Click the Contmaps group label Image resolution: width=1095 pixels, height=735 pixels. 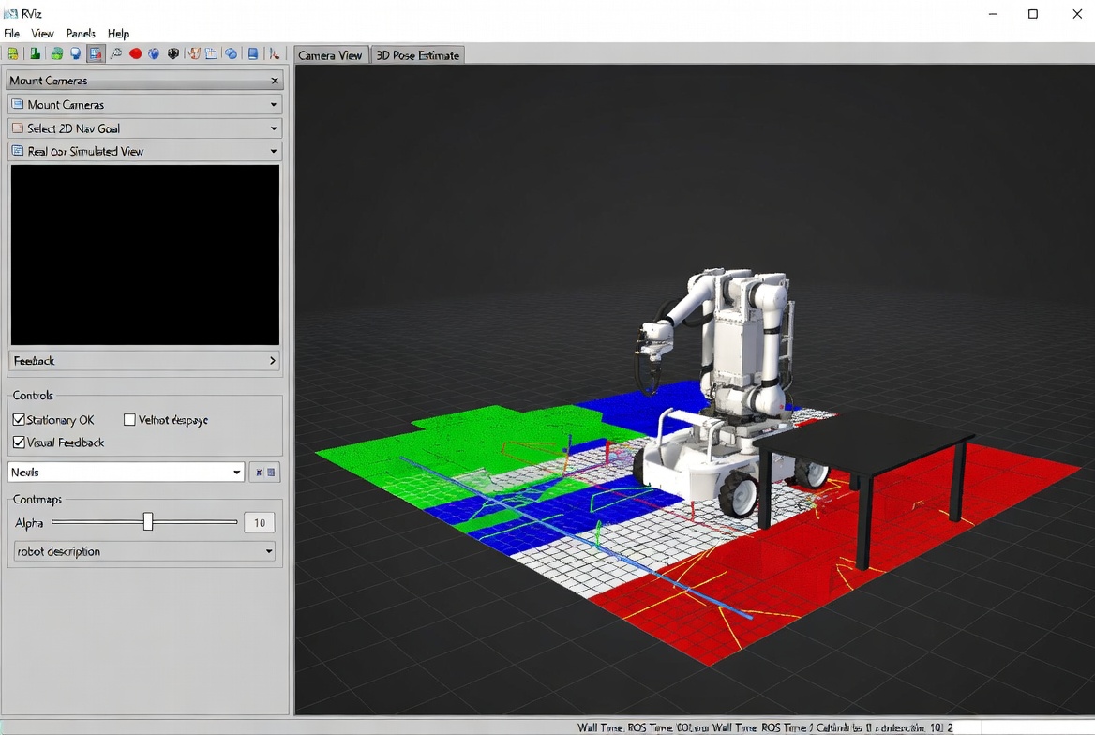coord(37,500)
